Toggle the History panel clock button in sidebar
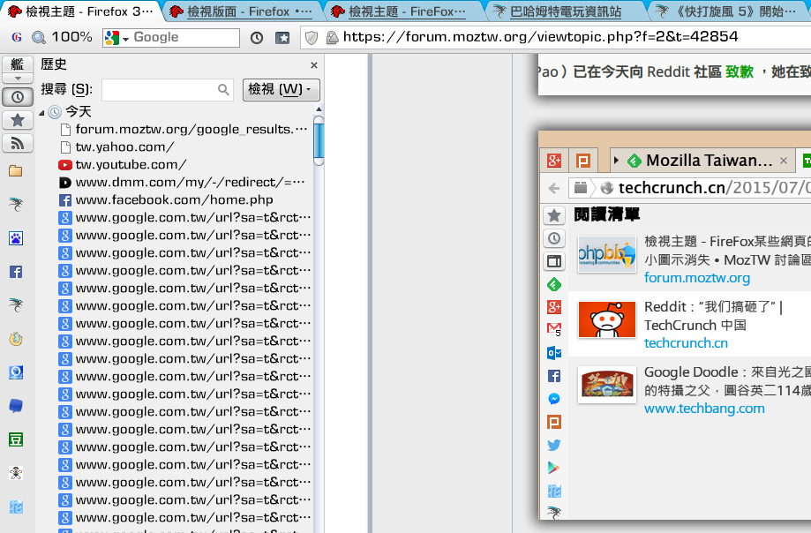The width and height of the screenshot is (811, 533). coord(17,97)
